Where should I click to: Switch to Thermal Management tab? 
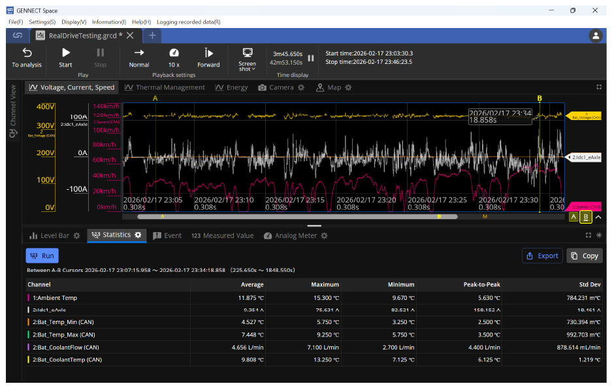click(165, 87)
